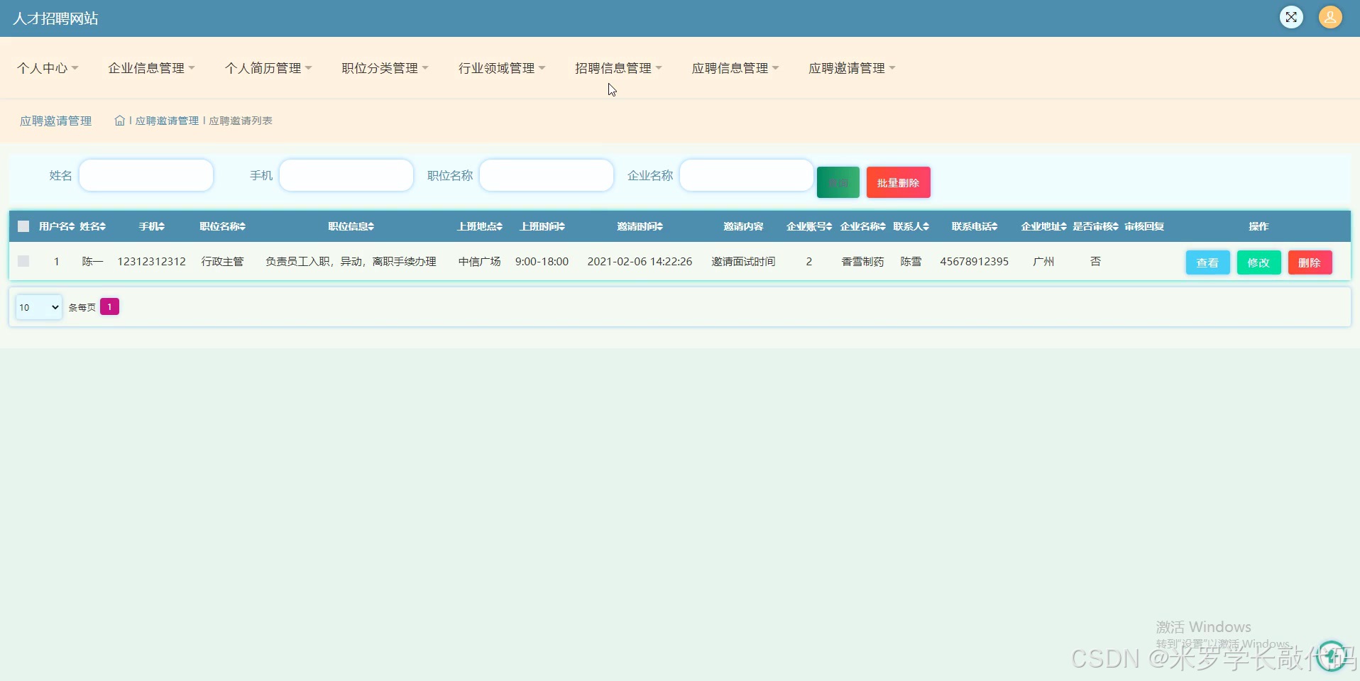Expand the 个人简历管理 menu
Viewport: 1360px width, 681px height.
(x=268, y=68)
